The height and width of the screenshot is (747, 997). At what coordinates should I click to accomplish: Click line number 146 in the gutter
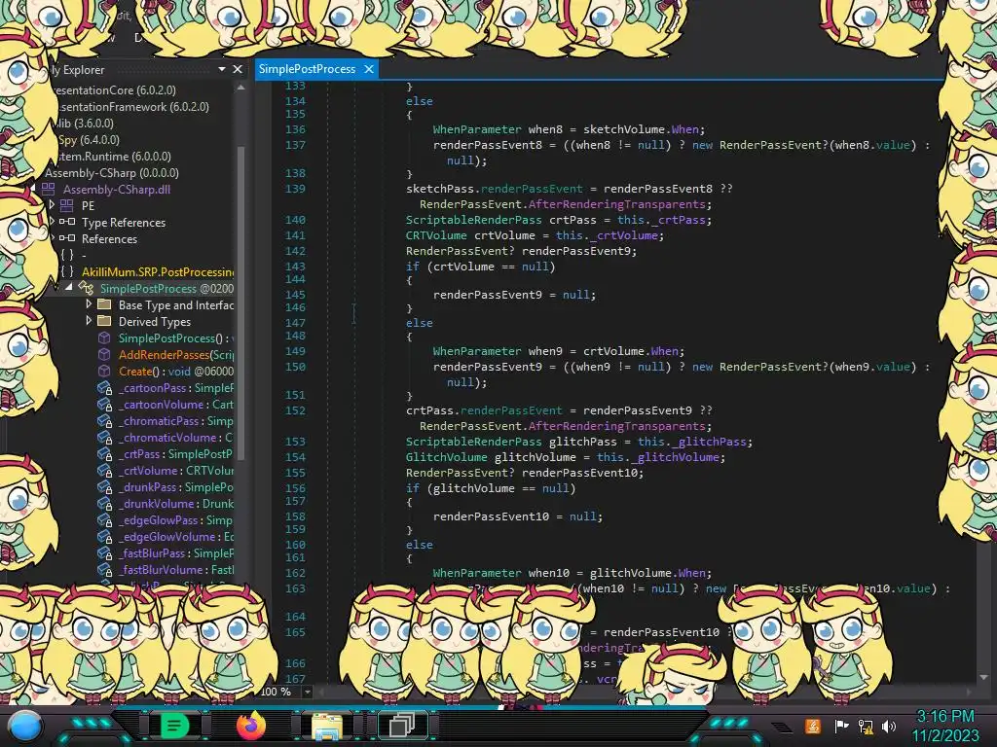(x=295, y=307)
